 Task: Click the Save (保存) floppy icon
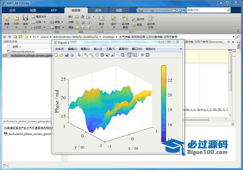[x=25, y=18]
